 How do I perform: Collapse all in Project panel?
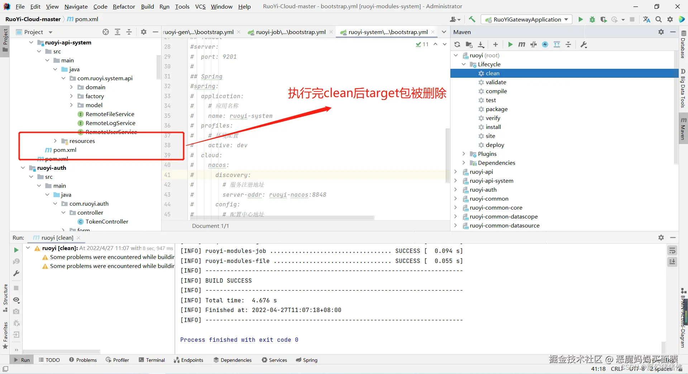(x=129, y=32)
